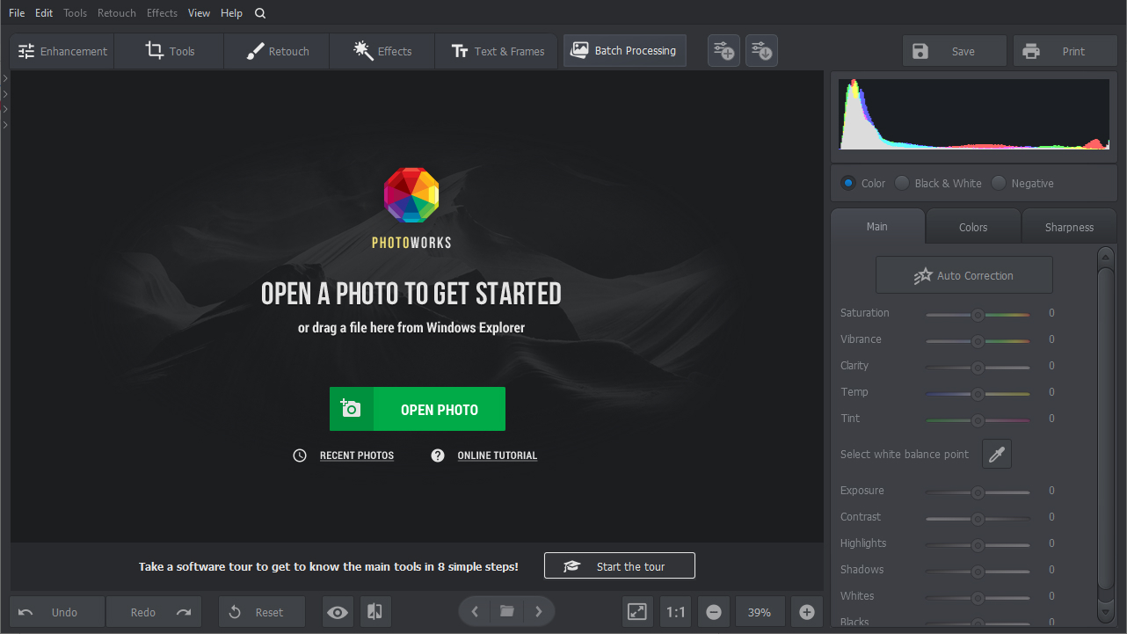The image size is (1127, 634).
Task: Click the Redo button
Action: [154, 612]
